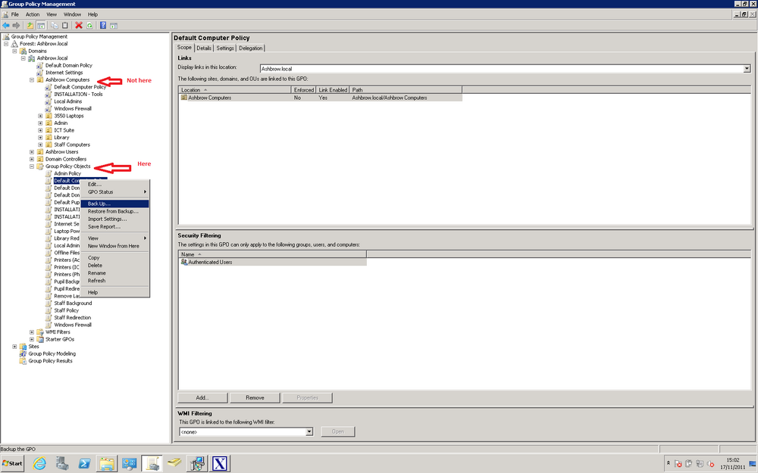
Task: Click the network tray icon
Action: point(700,464)
